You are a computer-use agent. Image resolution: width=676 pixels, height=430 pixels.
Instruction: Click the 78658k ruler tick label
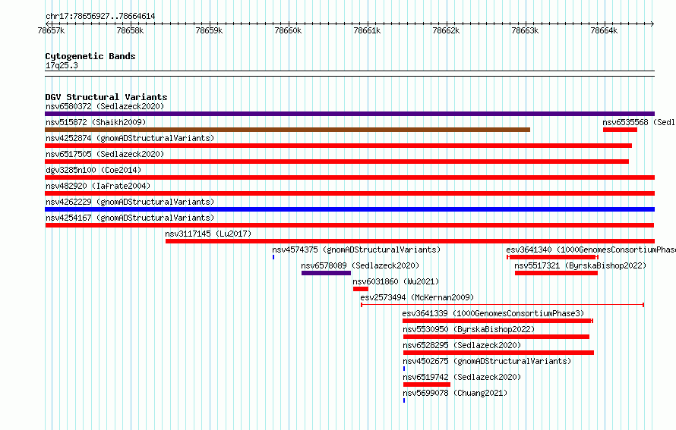pyautogui.click(x=130, y=30)
